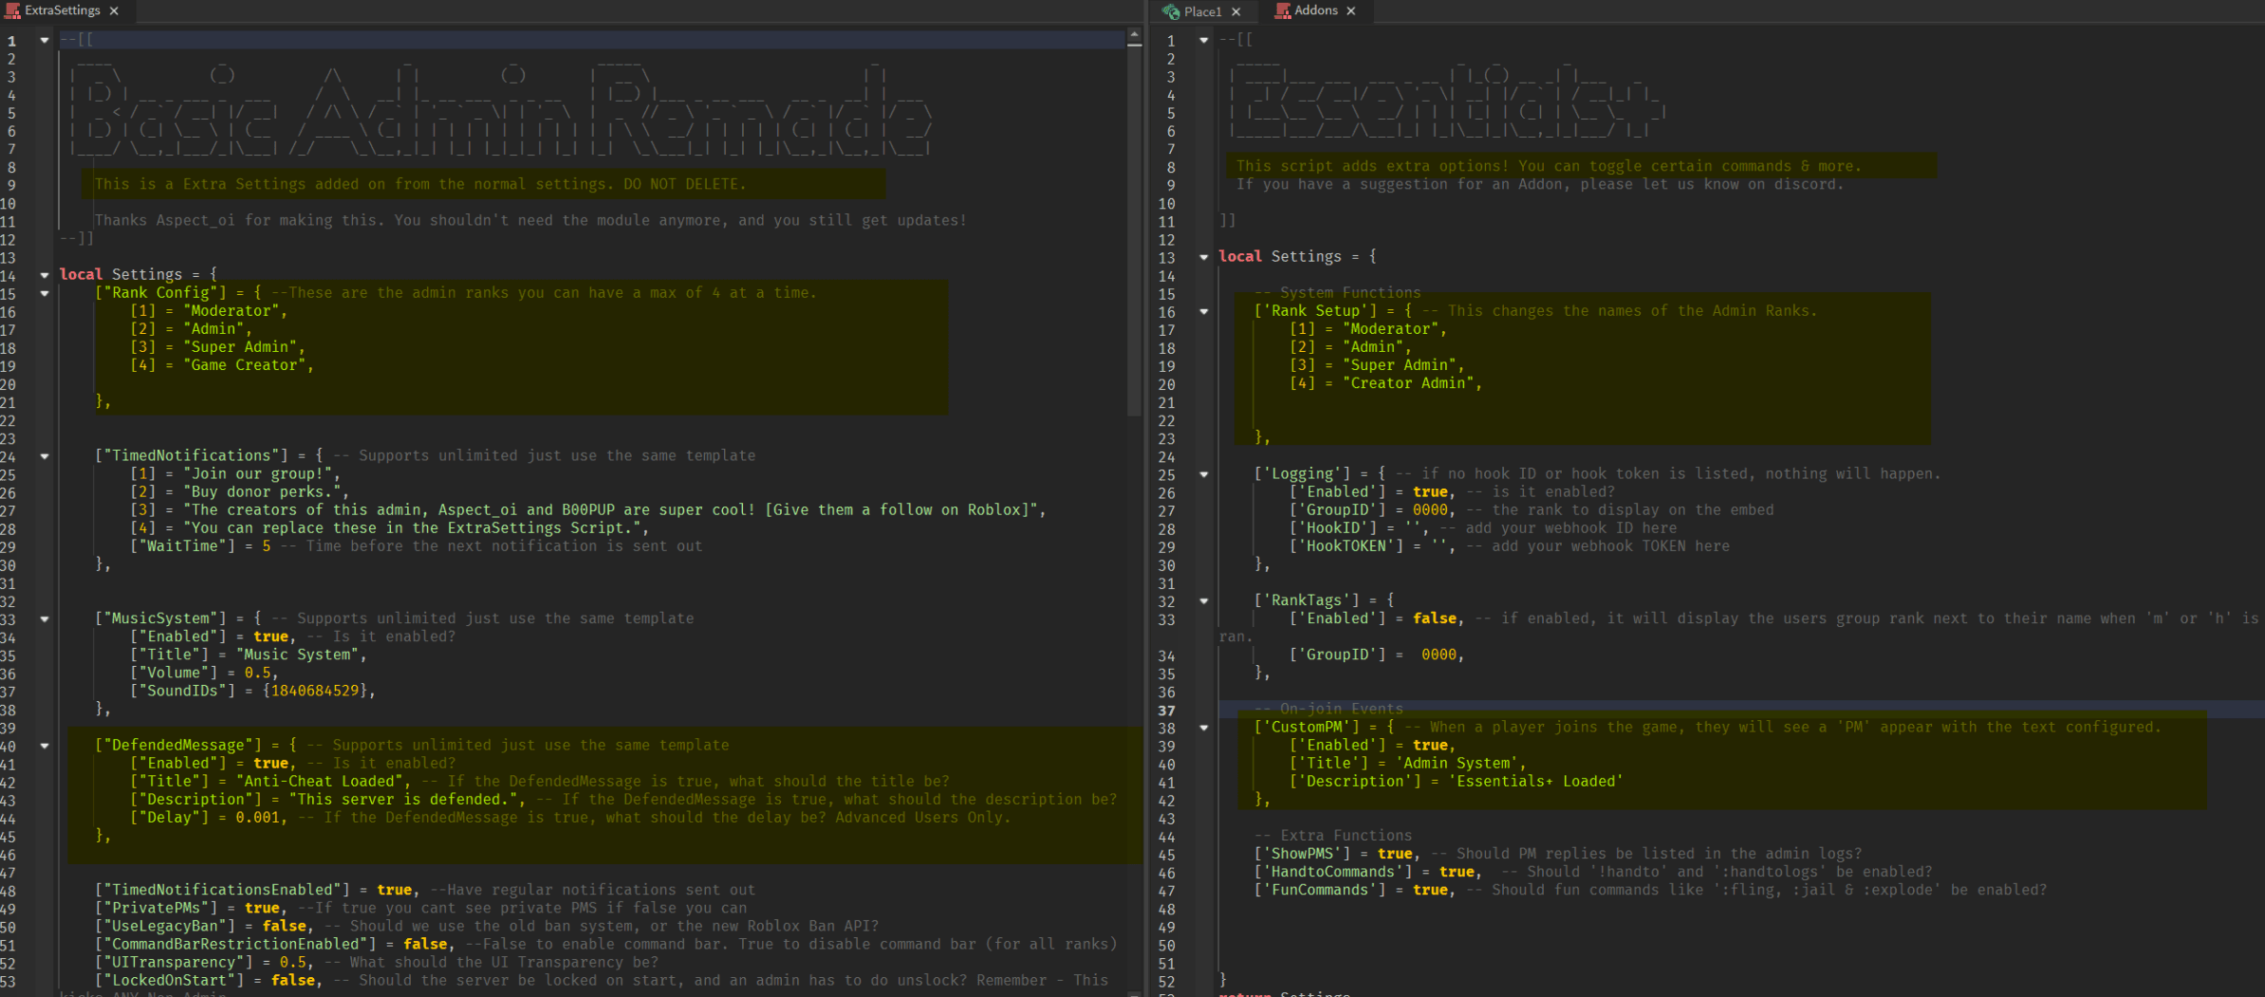
Task: Click the 'HandtoCommands' true value
Action: click(1457, 872)
